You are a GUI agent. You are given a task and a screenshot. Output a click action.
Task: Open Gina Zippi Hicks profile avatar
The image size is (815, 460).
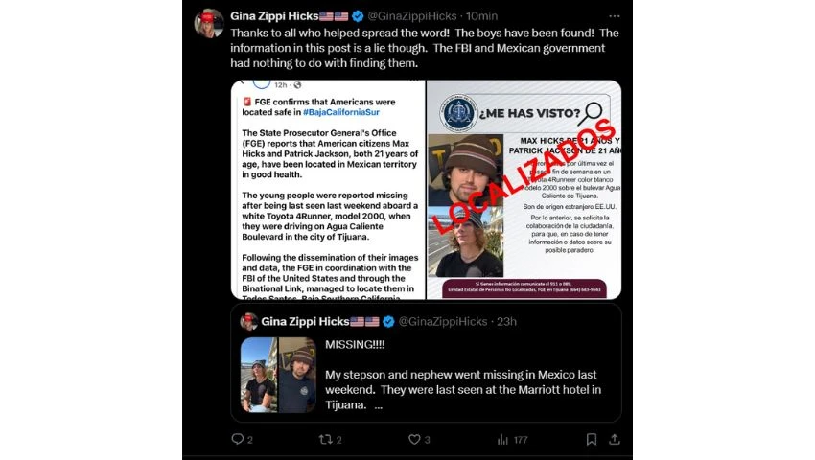click(x=209, y=23)
